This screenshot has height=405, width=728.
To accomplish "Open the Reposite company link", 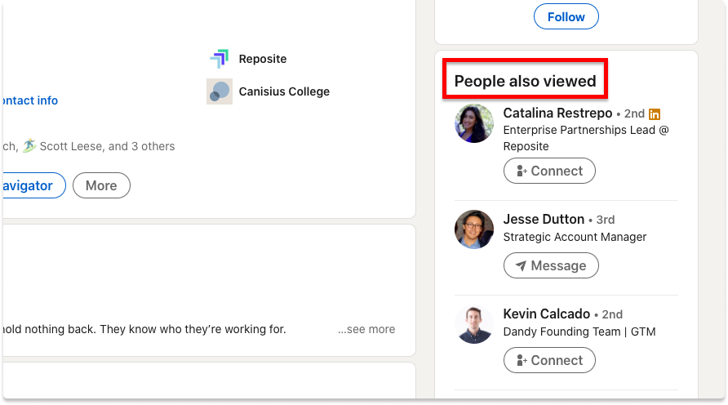I will (x=262, y=59).
